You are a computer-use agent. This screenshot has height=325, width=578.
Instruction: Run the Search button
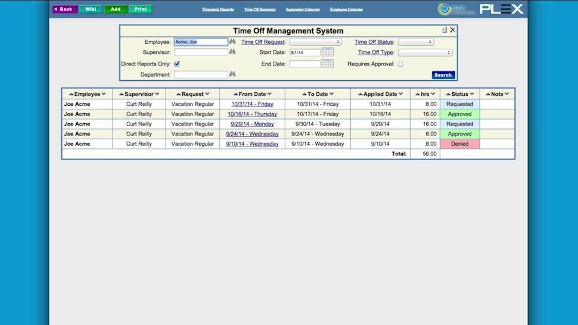tap(443, 75)
